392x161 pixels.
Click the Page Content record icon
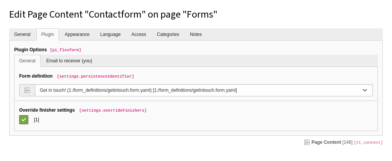pyautogui.click(x=307, y=142)
